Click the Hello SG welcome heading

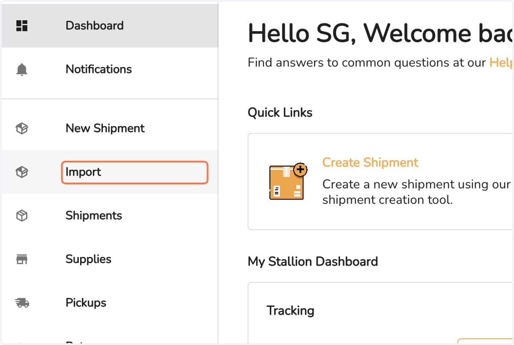coord(380,33)
